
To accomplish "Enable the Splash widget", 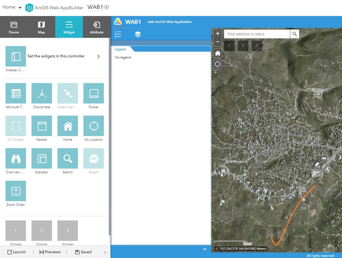I will pos(94,158).
